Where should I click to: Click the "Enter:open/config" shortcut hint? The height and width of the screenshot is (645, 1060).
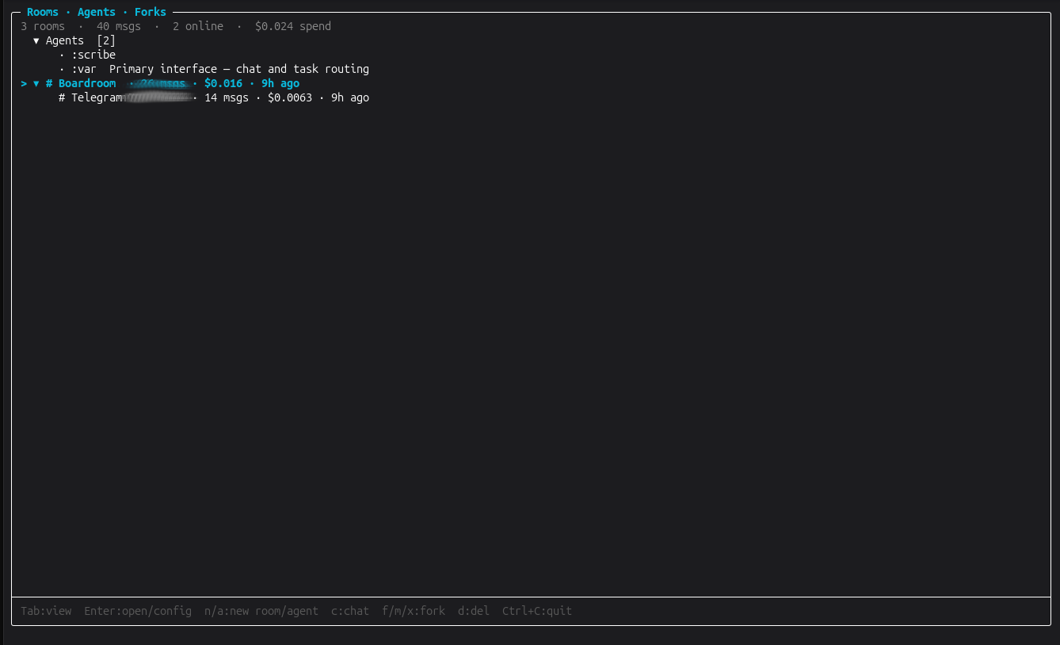pos(138,611)
